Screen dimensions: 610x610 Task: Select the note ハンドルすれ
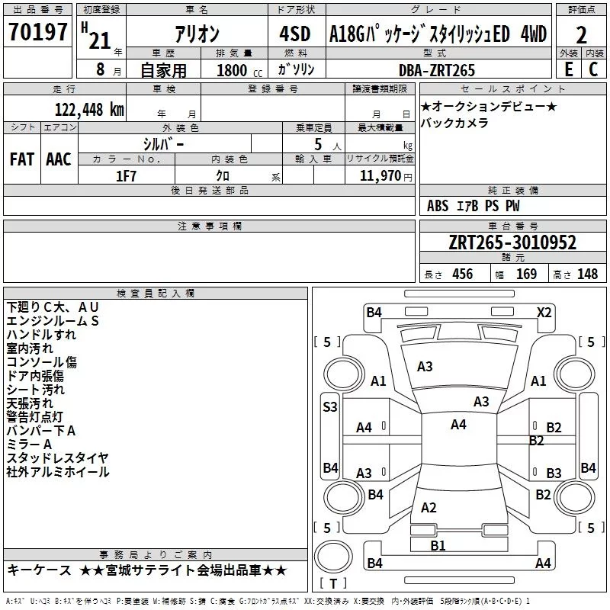point(41,335)
